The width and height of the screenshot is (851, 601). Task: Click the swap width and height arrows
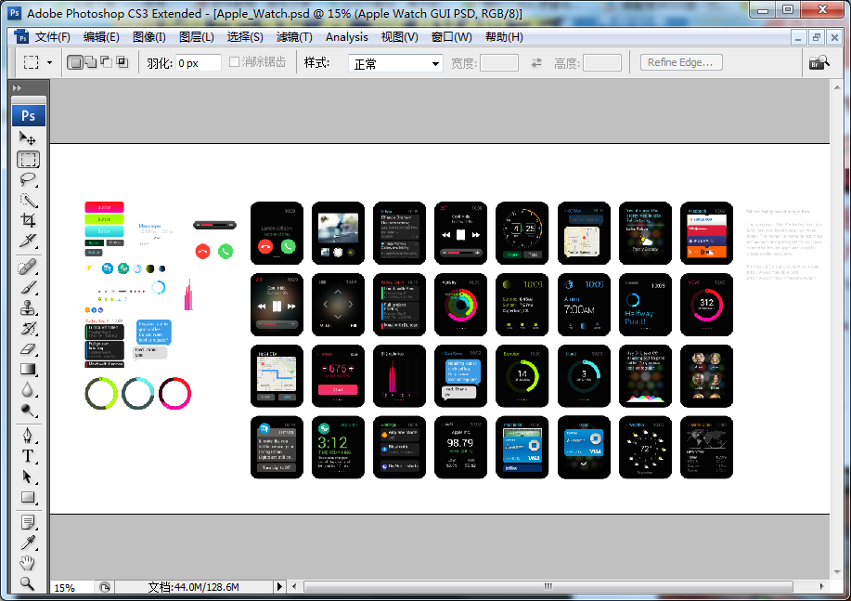pos(536,63)
